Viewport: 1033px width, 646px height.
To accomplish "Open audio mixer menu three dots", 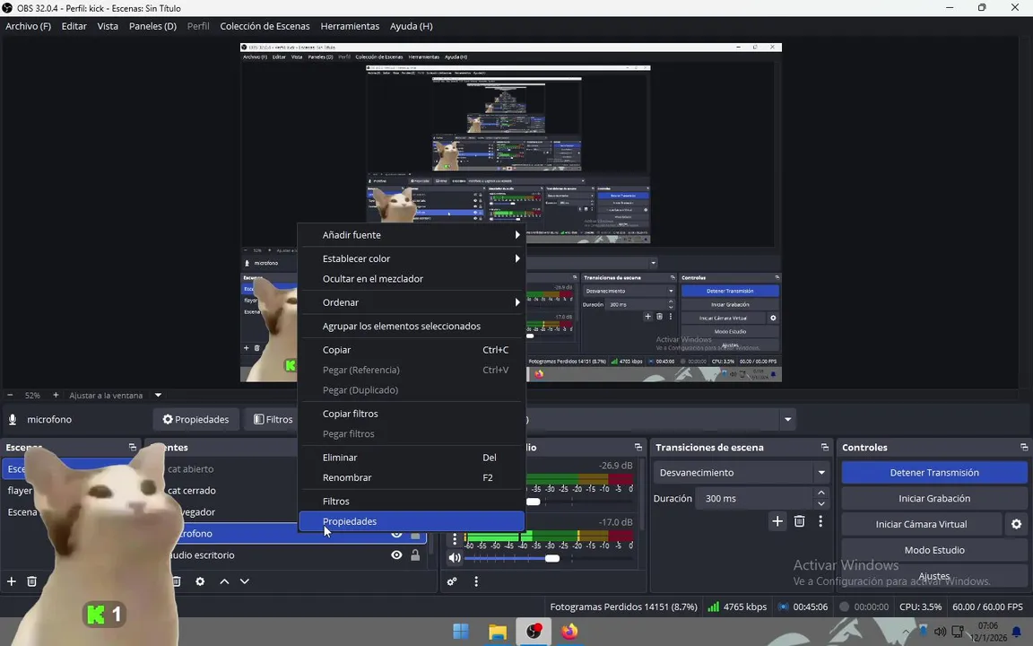I will (476, 581).
